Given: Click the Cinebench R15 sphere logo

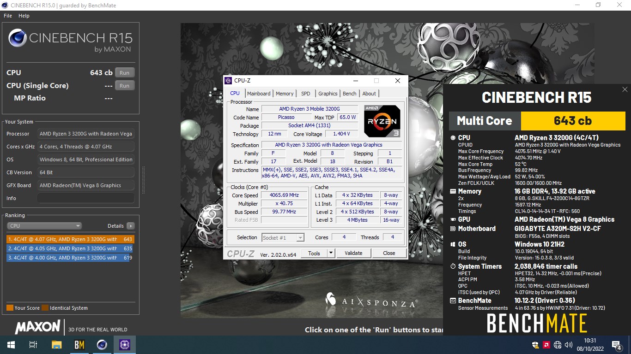Looking at the screenshot, I should (18, 38).
